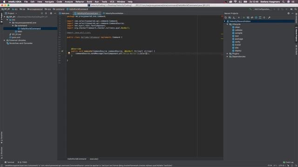This screenshot has width=298, height=167.
Task: Open Maven Projects side tab
Action: click(x=296, y=34)
